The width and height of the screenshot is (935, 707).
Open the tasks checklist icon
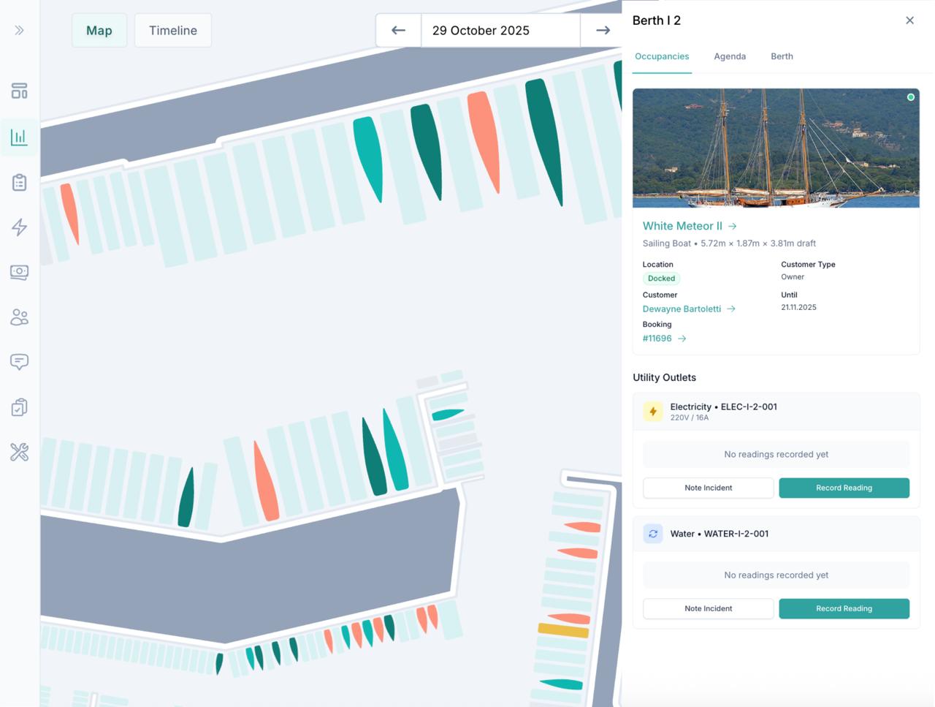[19, 407]
